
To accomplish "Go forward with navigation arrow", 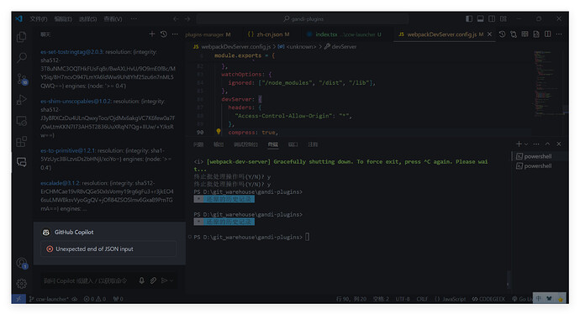I will tap(187, 18).
